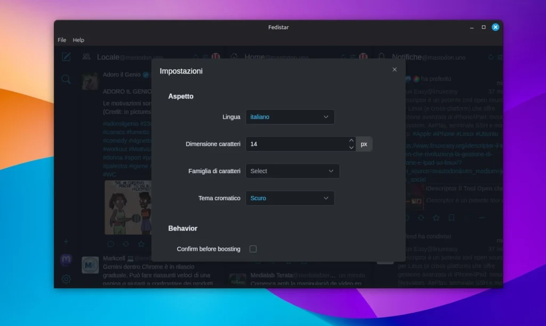This screenshot has width=546, height=326.
Task: Expand the Famiglia di caratteri dropdown
Action: [x=292, y=171]
